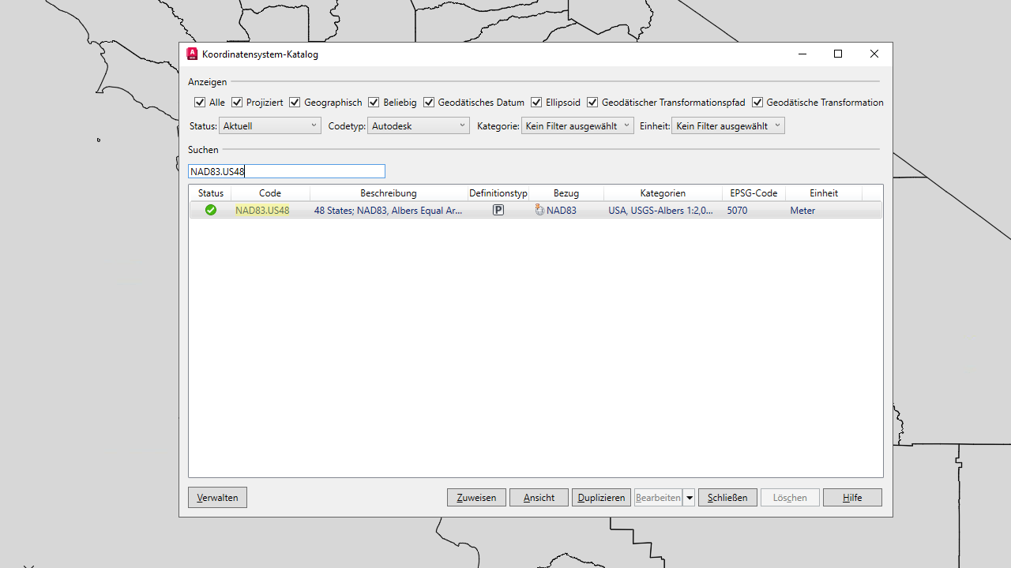1011x568 pixels.
Task: Open the Codetyp dropdown showing Autodesk
Action: click(419, 125)
